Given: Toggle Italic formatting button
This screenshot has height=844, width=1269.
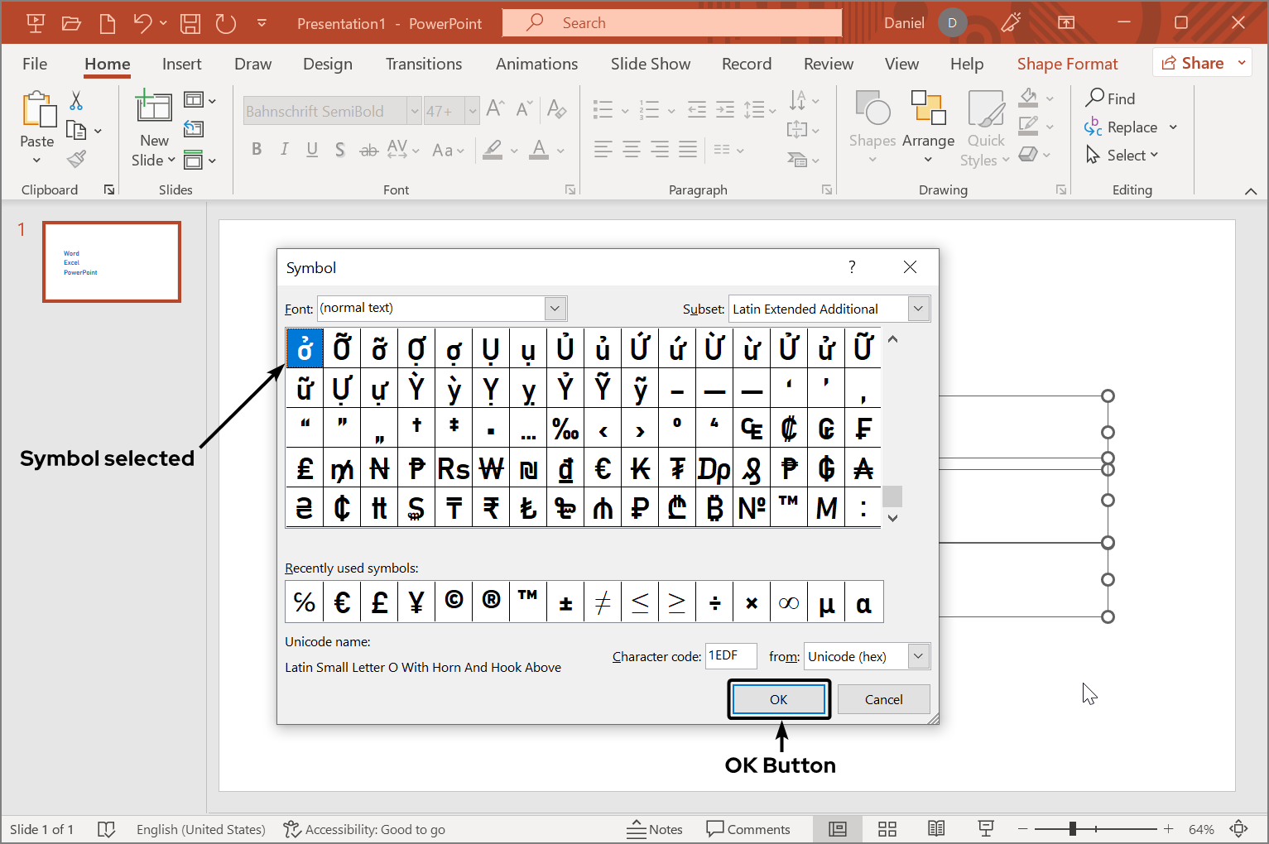Looking at the screenshot, I should [x=284, y=150].
